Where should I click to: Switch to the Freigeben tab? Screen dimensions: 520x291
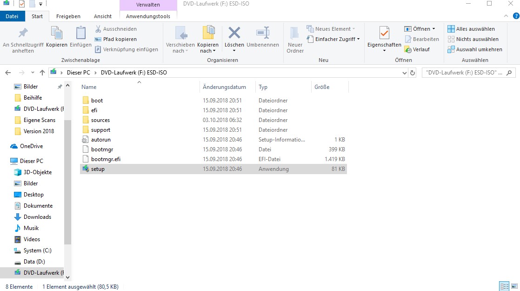click(68, 16)
